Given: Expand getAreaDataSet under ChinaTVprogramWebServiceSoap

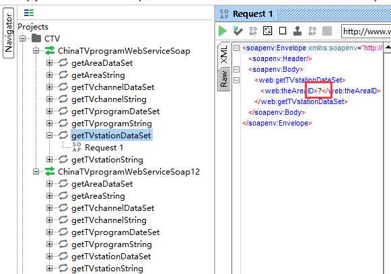Looking at the screenshot, I should click(49, 63).
